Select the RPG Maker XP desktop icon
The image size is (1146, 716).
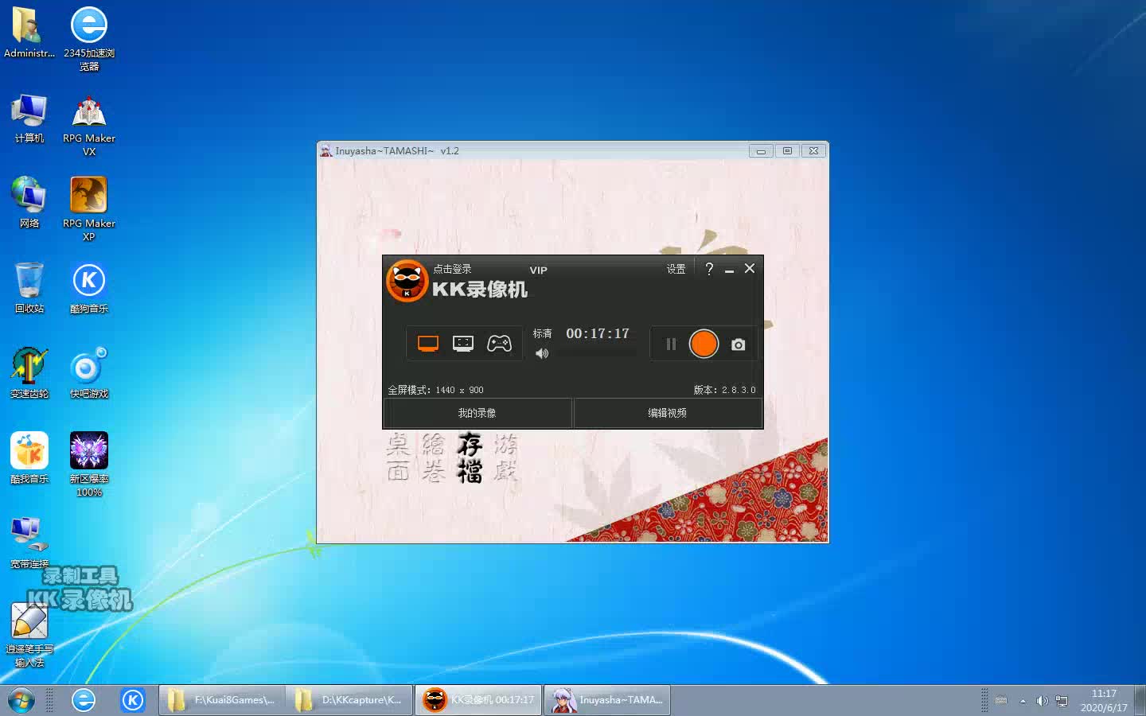[x=89, y=209]
